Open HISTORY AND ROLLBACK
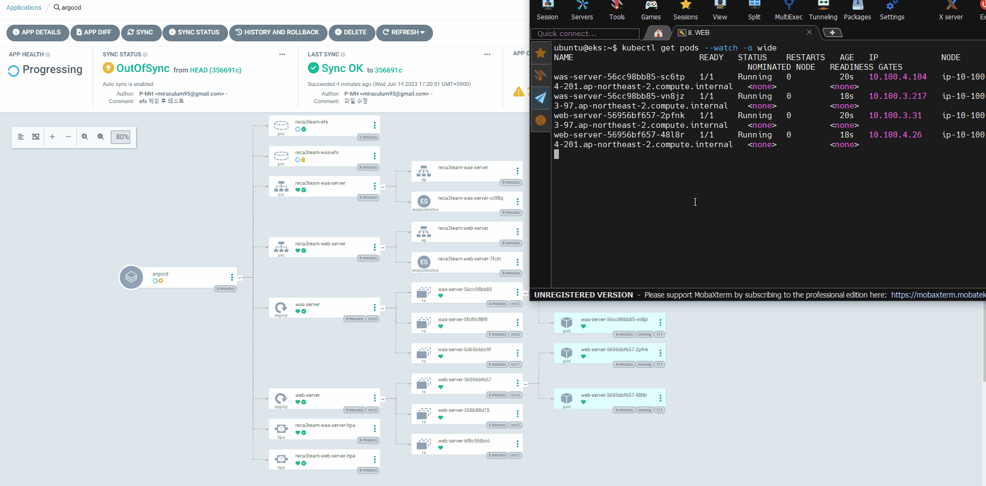Viewport: 986px width, 486px height. [x=278, y=32]
